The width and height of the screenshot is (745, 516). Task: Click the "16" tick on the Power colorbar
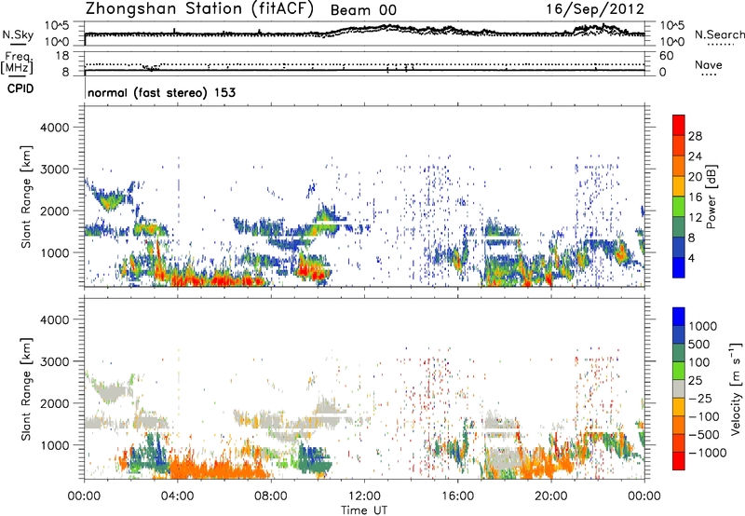[x=695, y=197]
